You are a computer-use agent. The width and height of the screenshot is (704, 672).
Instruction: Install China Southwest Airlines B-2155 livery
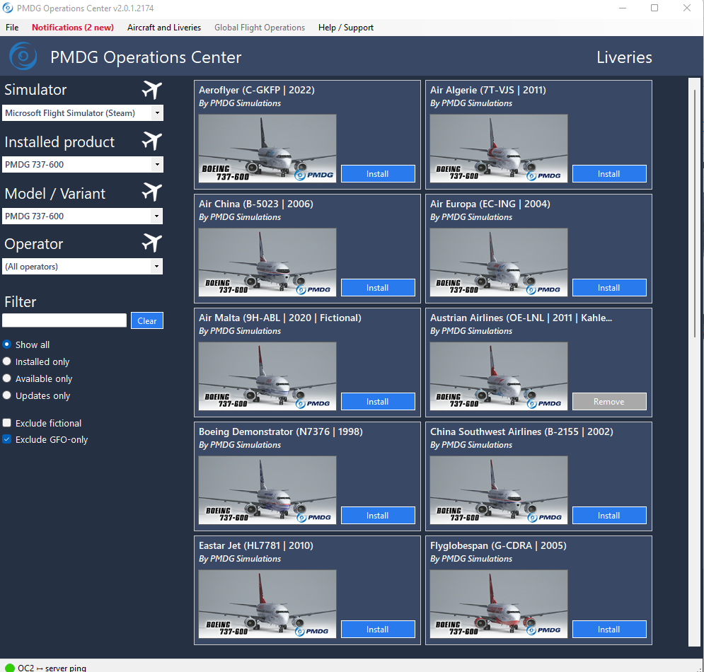608,516
